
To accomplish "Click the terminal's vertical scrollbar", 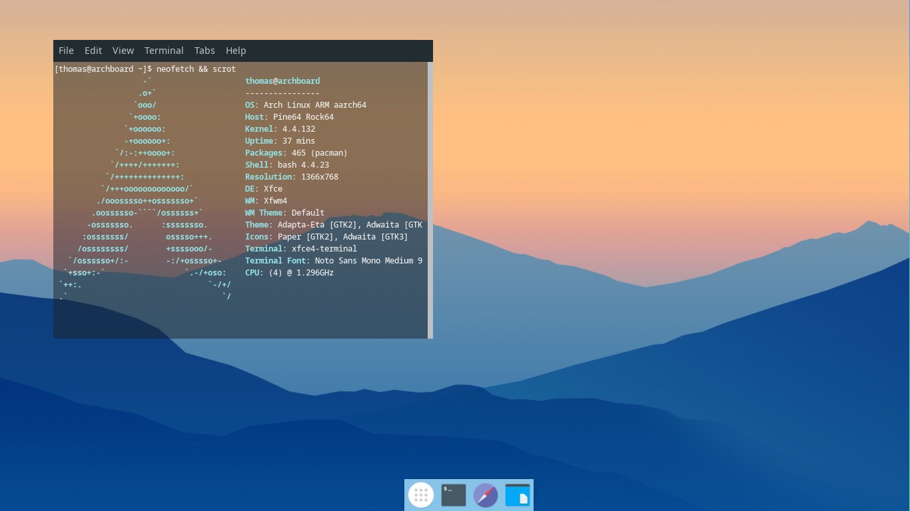I will click(x=430, y=200).
